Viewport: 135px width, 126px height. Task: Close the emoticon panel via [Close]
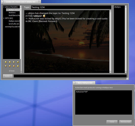click(12, 71)
